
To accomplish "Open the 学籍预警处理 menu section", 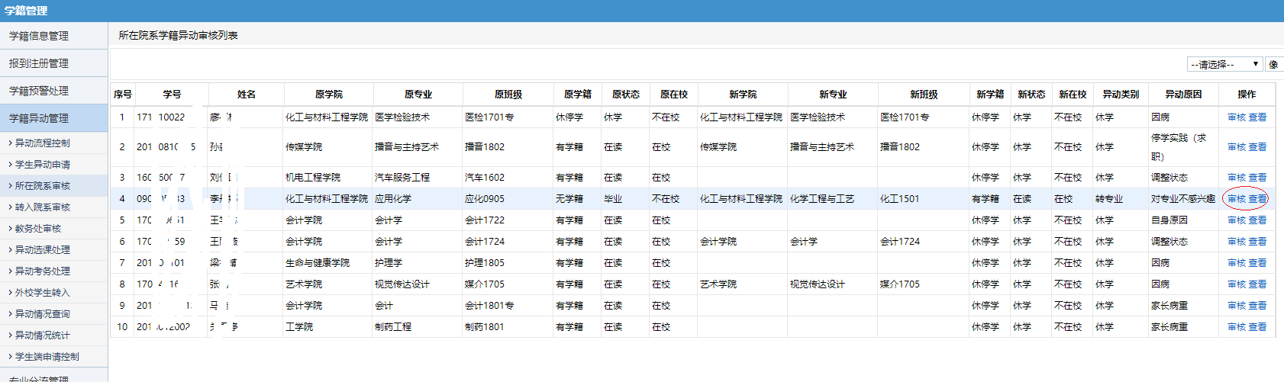I will [x=39, y=91].
